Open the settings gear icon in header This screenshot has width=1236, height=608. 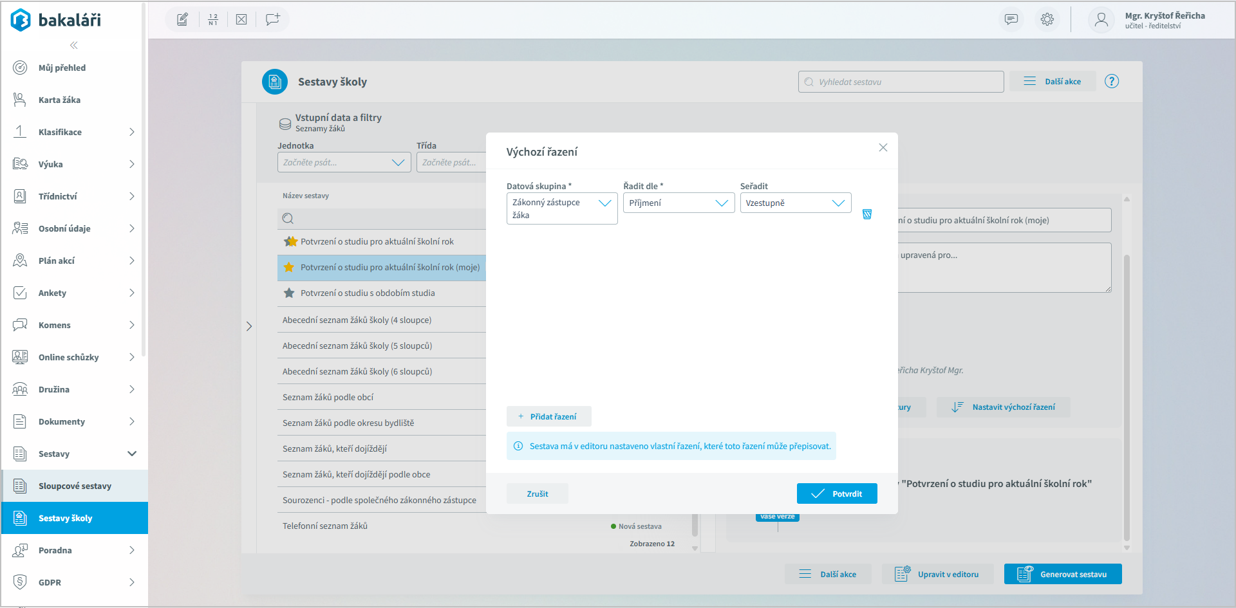coord(1047,19)
